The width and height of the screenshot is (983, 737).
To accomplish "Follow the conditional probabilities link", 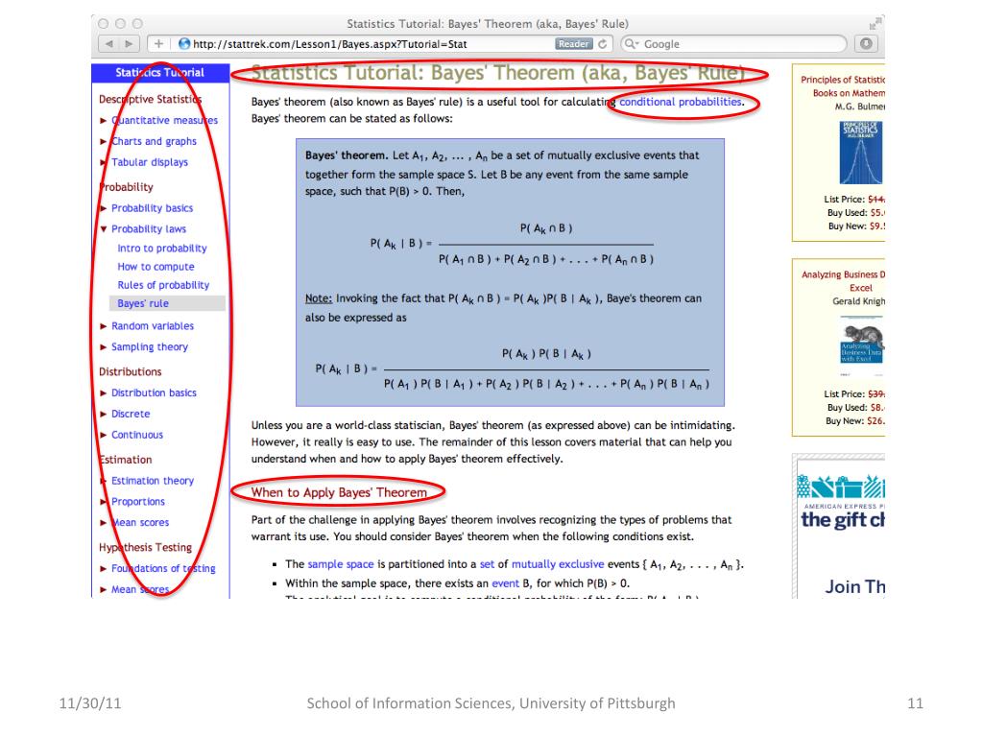I will click(681, 102).
